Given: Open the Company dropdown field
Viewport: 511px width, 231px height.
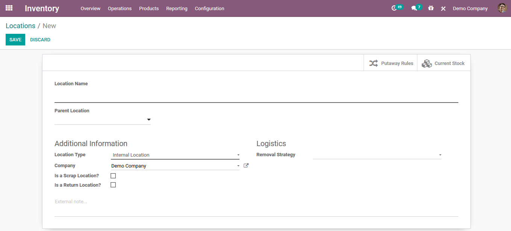Looking at the screenshot, I should 175,166.
